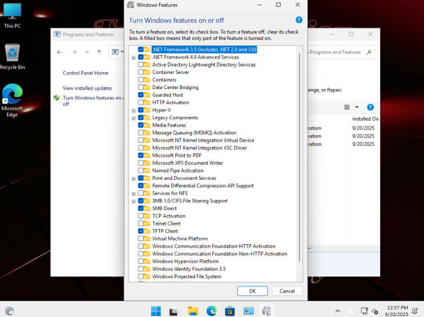424x317 pixels.
Task: Click the view options list icon
Action: (x=347, y=107)
